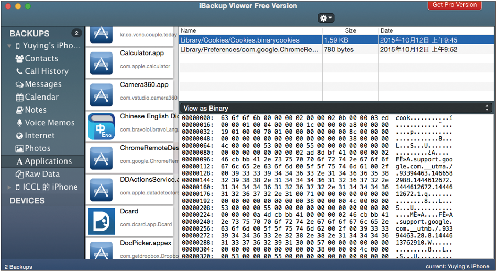Click hex row at offset 00000256
This screenshot has height=272, width=497.
(317, 229)
